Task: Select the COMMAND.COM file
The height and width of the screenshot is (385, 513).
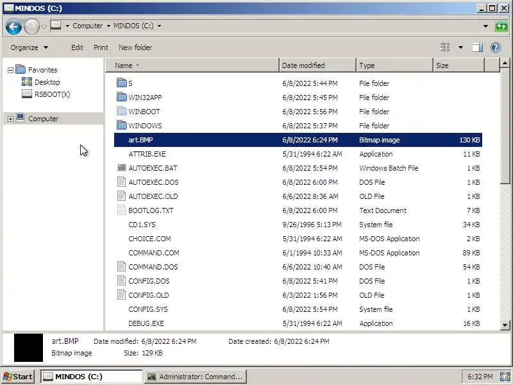Action: pos(154,253)
